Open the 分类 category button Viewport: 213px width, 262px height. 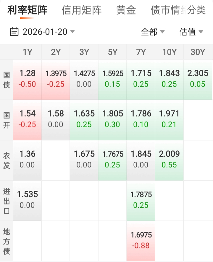[x=196, y=10]
